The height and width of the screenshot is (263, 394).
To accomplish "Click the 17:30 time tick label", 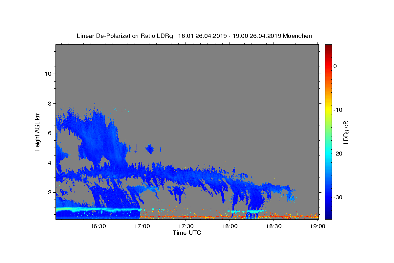I will 186,226.
